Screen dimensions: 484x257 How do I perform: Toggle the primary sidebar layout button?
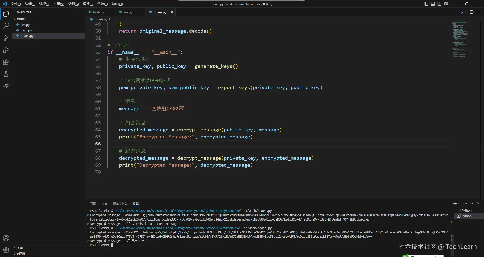(x=426, y=4)
